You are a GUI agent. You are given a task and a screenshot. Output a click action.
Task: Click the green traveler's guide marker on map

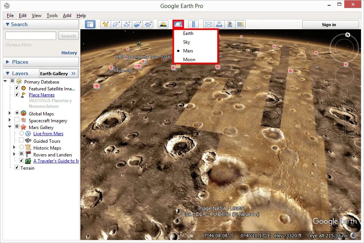point(139,43)
